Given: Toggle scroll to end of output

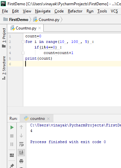Looking at the screenshot, I should tap(21, 152).
